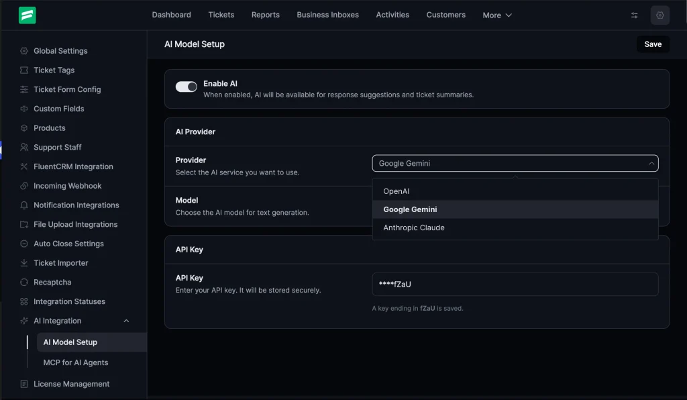The width and height of the screenshot is (687, 400).
Task: Go to Ticket Form Config
Action: click(x=67, y=89)
